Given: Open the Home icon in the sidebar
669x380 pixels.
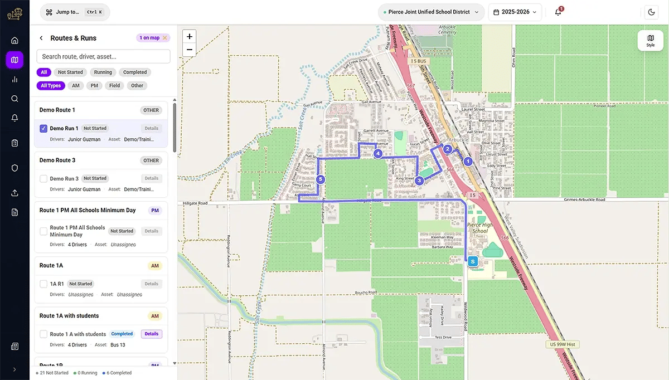Looking at the screenshot, I should pyautogui.click(x=14, y=40).
